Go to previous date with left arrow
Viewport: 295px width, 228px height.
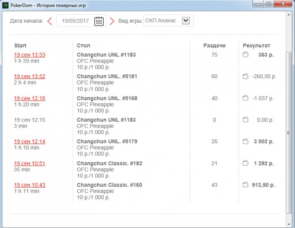pyautogui.click(x=50, y=21)
